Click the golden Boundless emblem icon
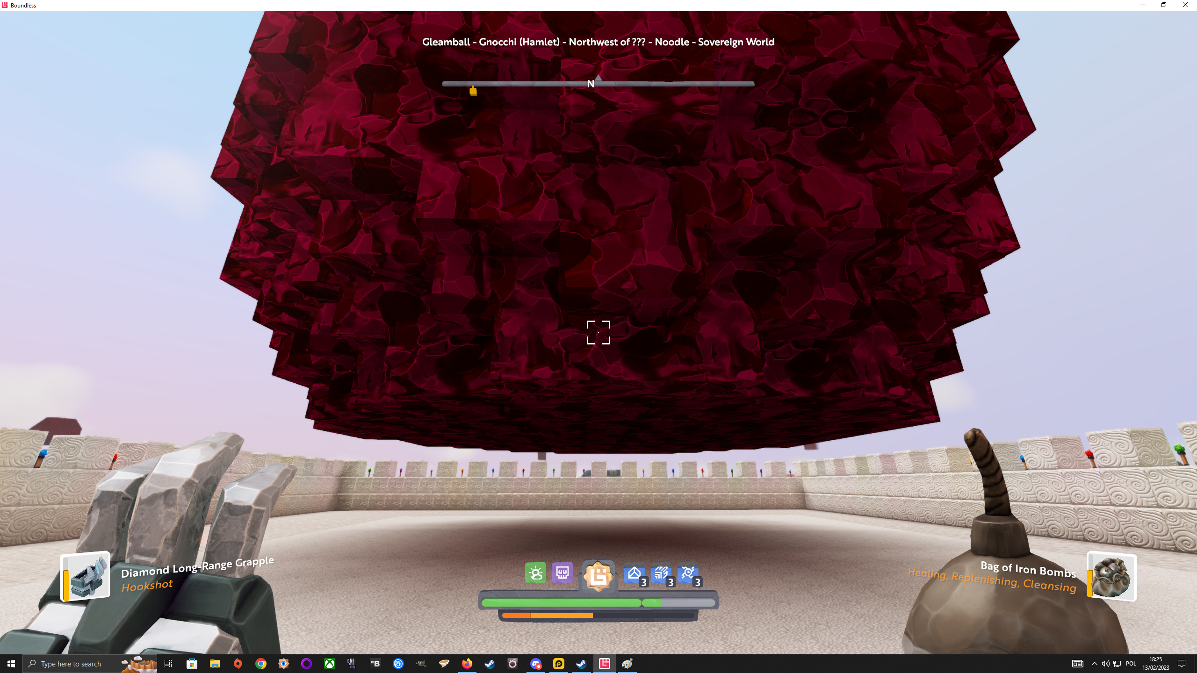1197x673 pixels. [598, 576]
